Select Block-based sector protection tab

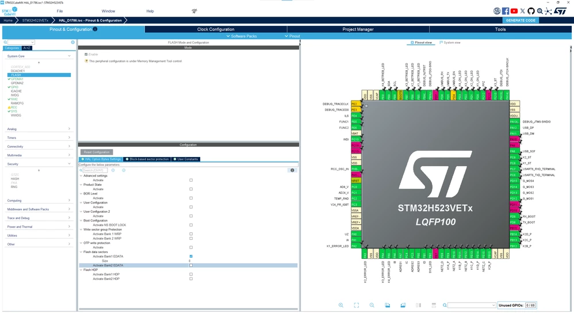(x=147, y=159)
